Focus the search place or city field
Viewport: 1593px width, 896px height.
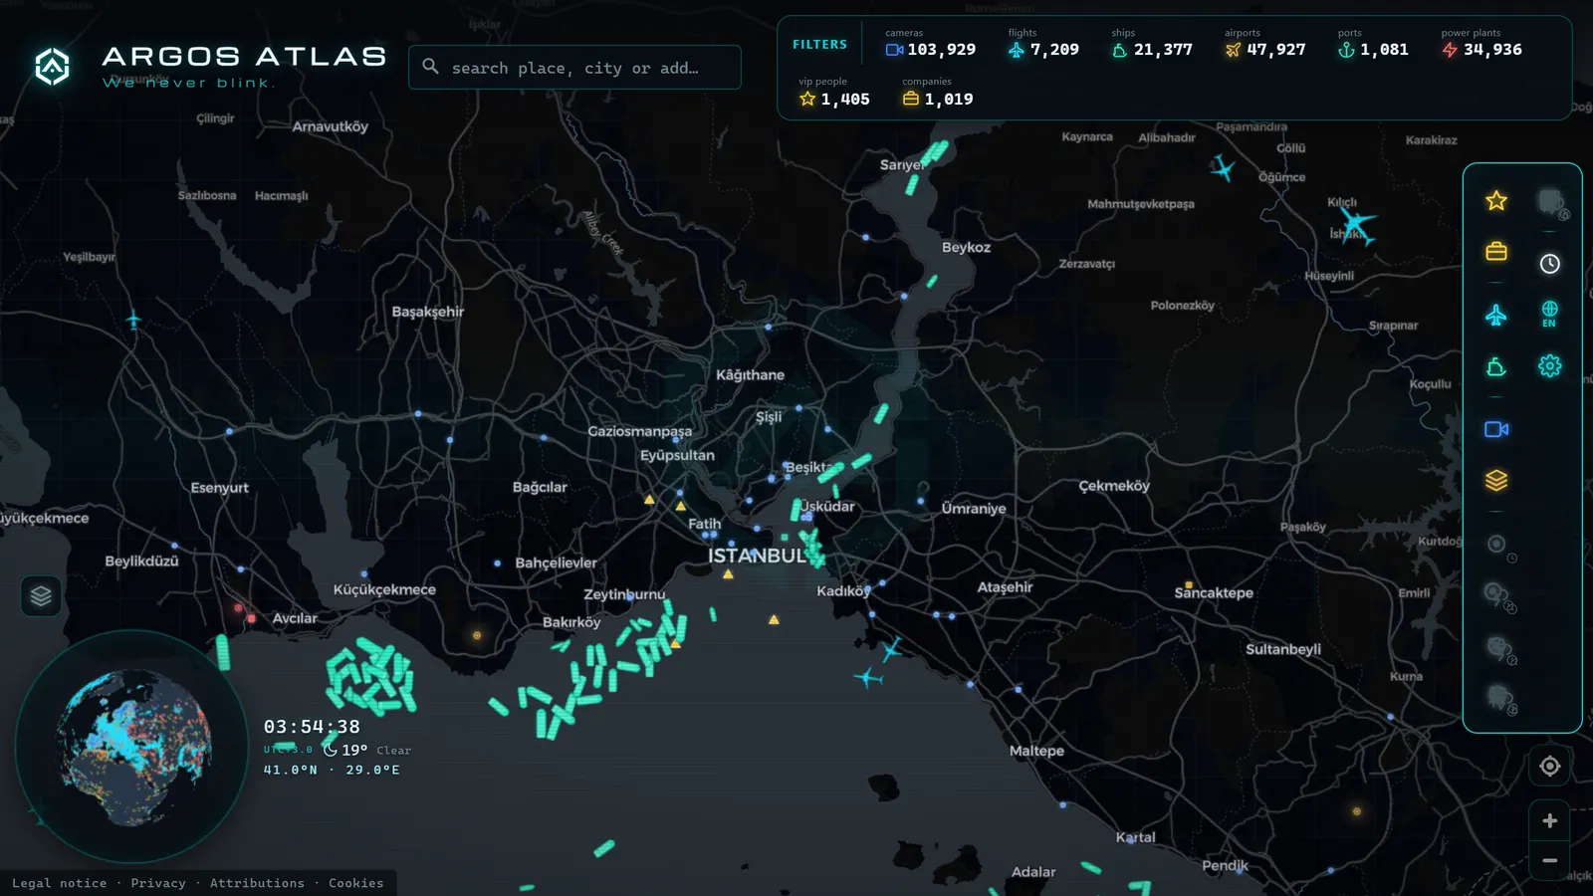click(x=574, y=68)
